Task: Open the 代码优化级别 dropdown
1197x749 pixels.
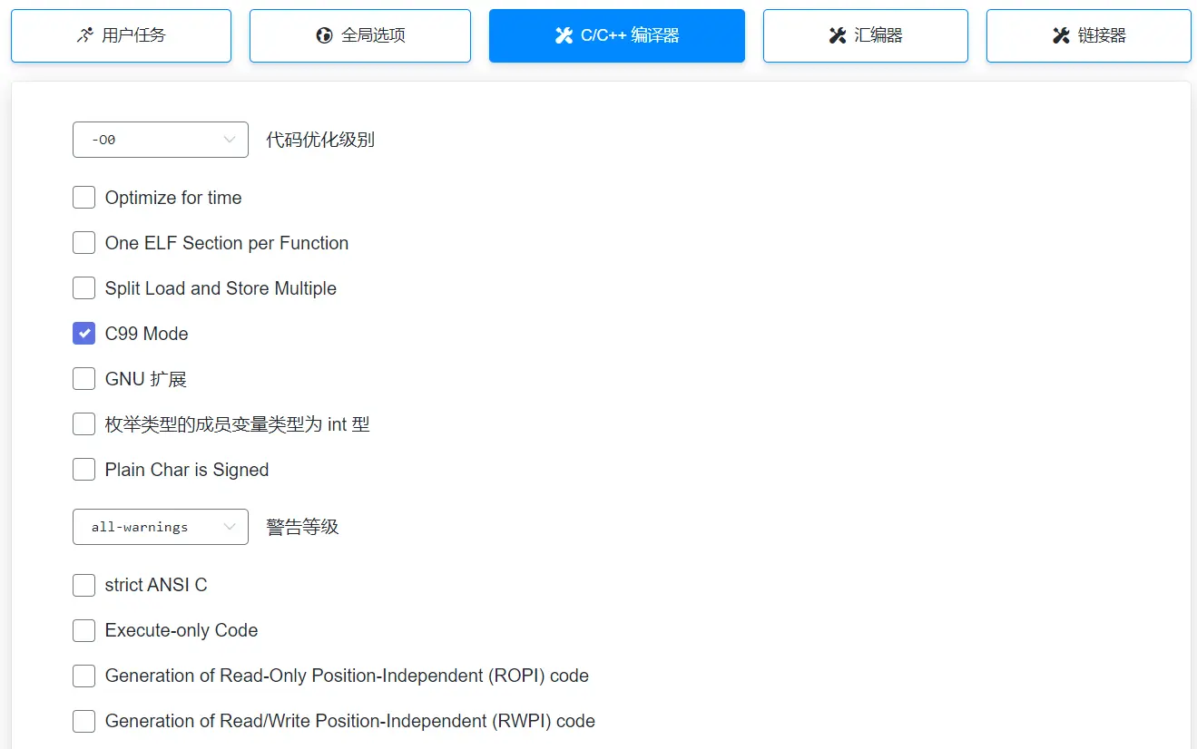Action: 160,139
